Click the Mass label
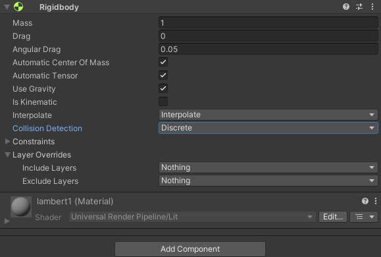The height and width of the screenshot is (257, 381). [x=22, y=23]
